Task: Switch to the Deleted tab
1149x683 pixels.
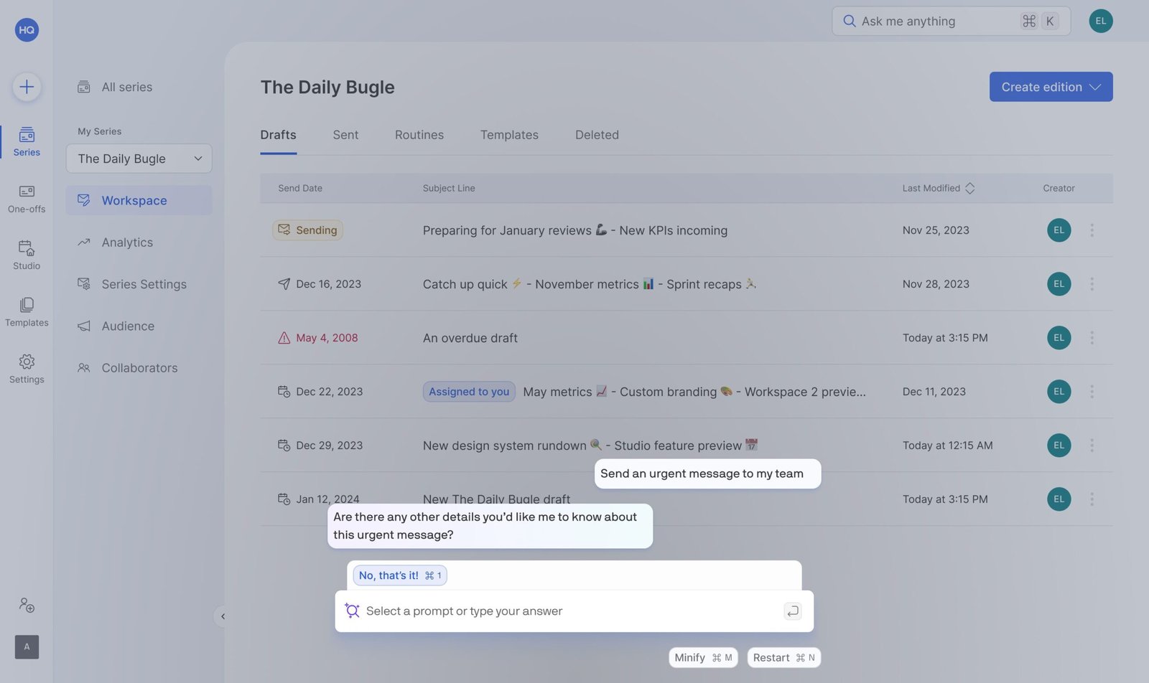Action: tap(597, 135)
